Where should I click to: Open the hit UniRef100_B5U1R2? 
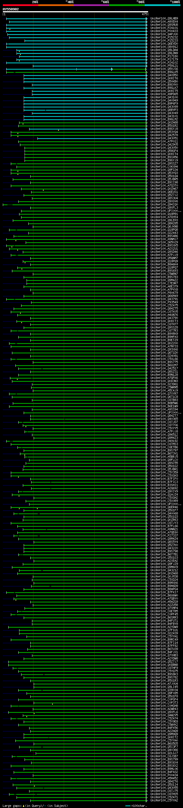point(164,126)
